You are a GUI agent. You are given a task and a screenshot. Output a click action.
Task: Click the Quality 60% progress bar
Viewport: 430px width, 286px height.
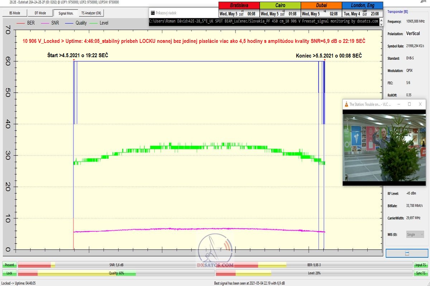(x=116, y=273)
